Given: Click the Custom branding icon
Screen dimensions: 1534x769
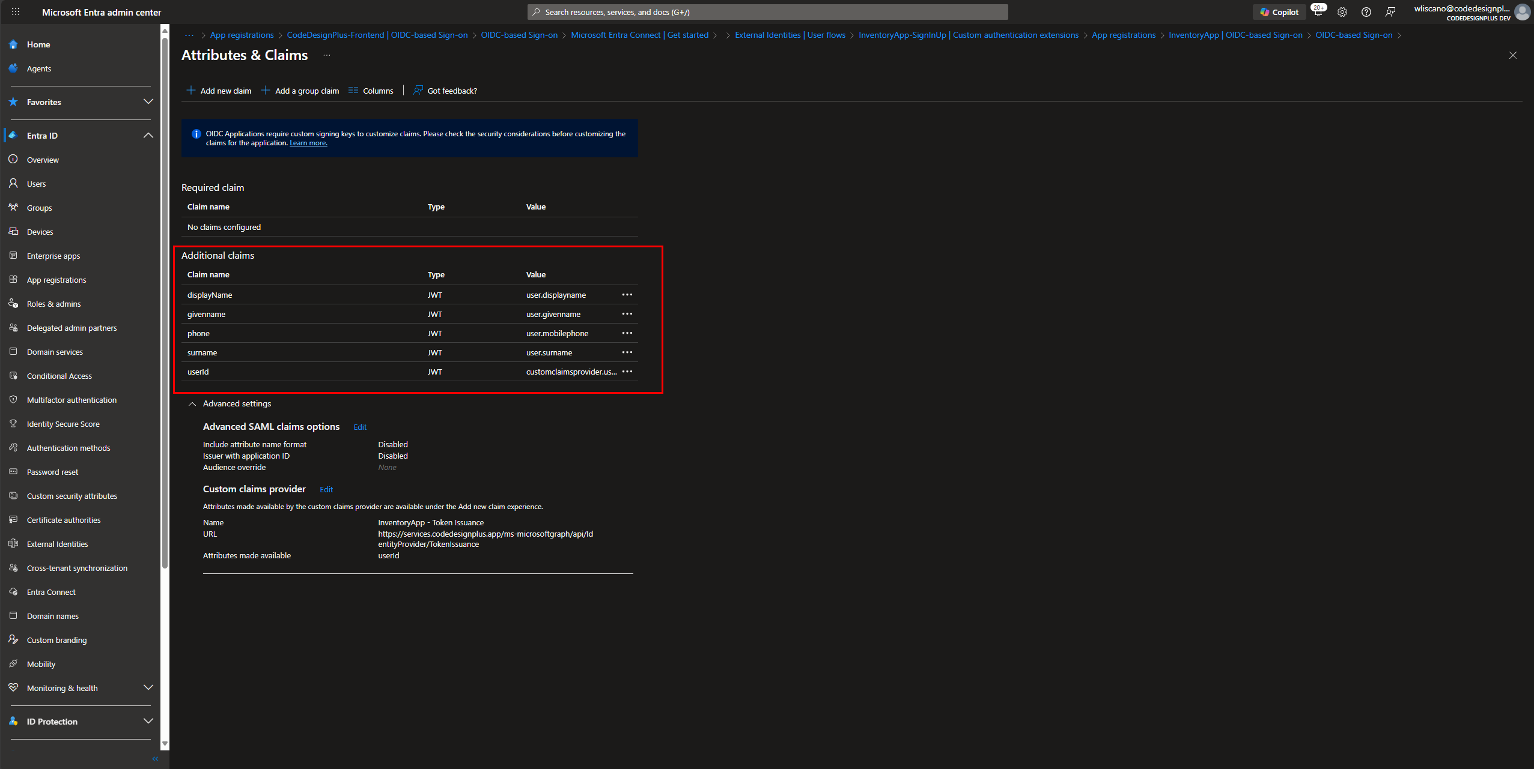Looking at the screenshot, I should 13,640.
